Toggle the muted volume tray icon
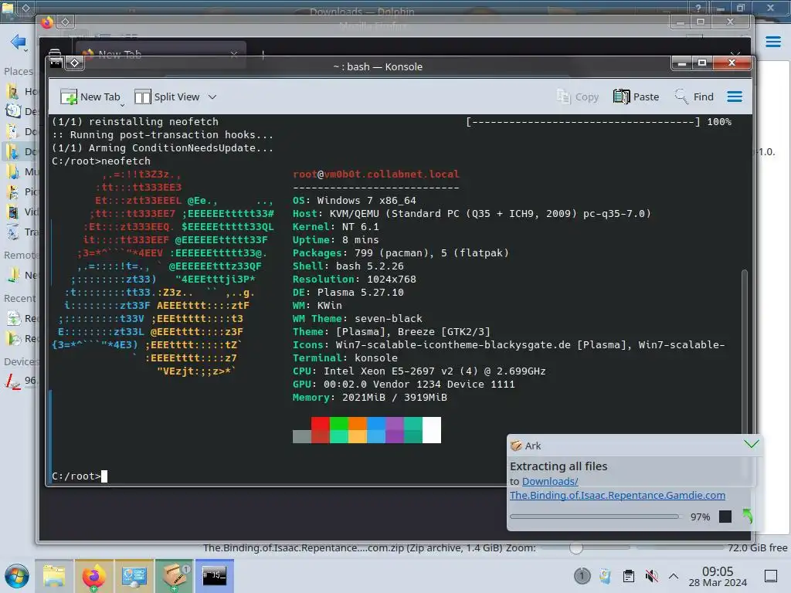The image size is (791, 593). click(652, 575)
